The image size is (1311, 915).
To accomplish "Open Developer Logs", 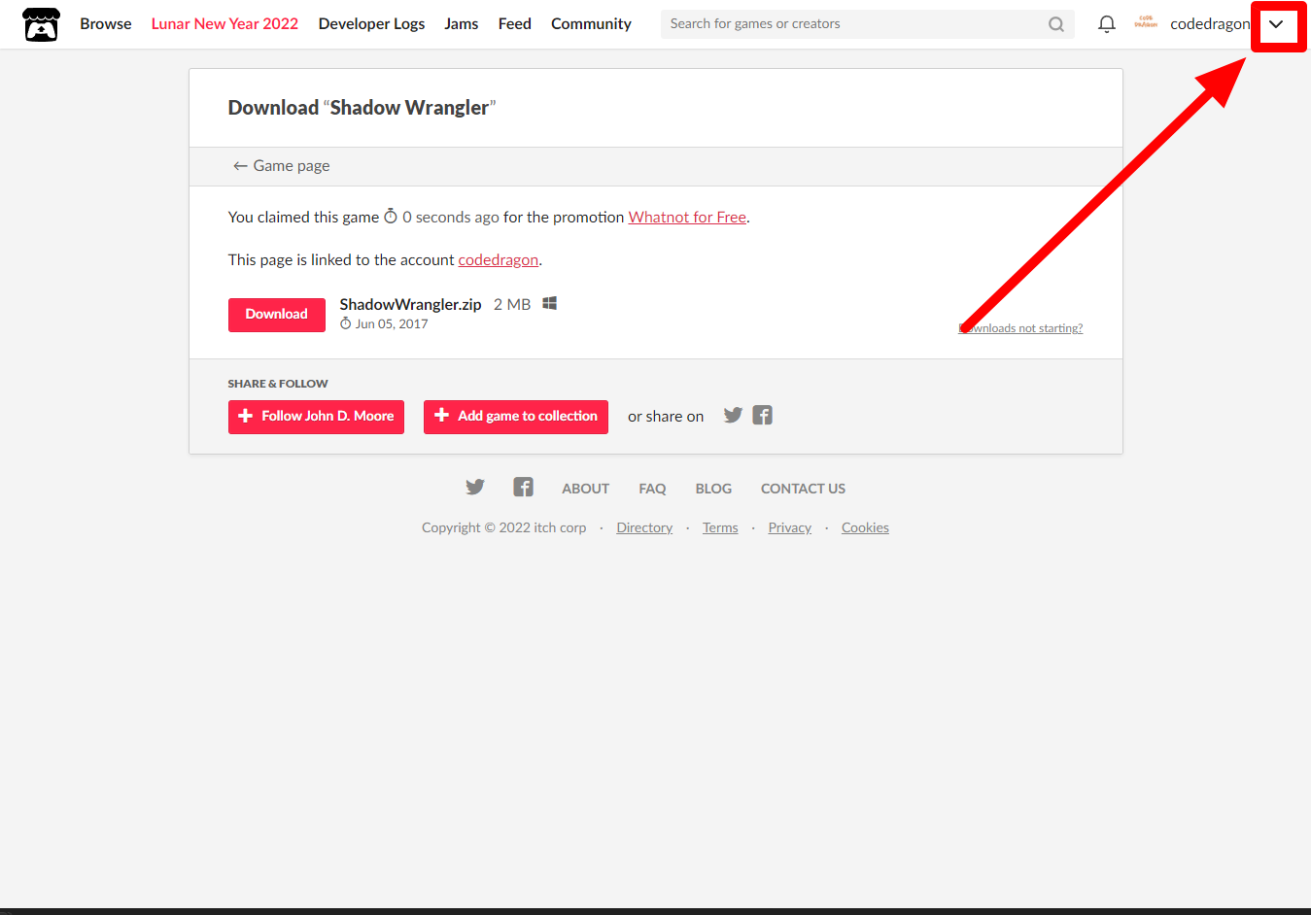I will pos(371,24).
